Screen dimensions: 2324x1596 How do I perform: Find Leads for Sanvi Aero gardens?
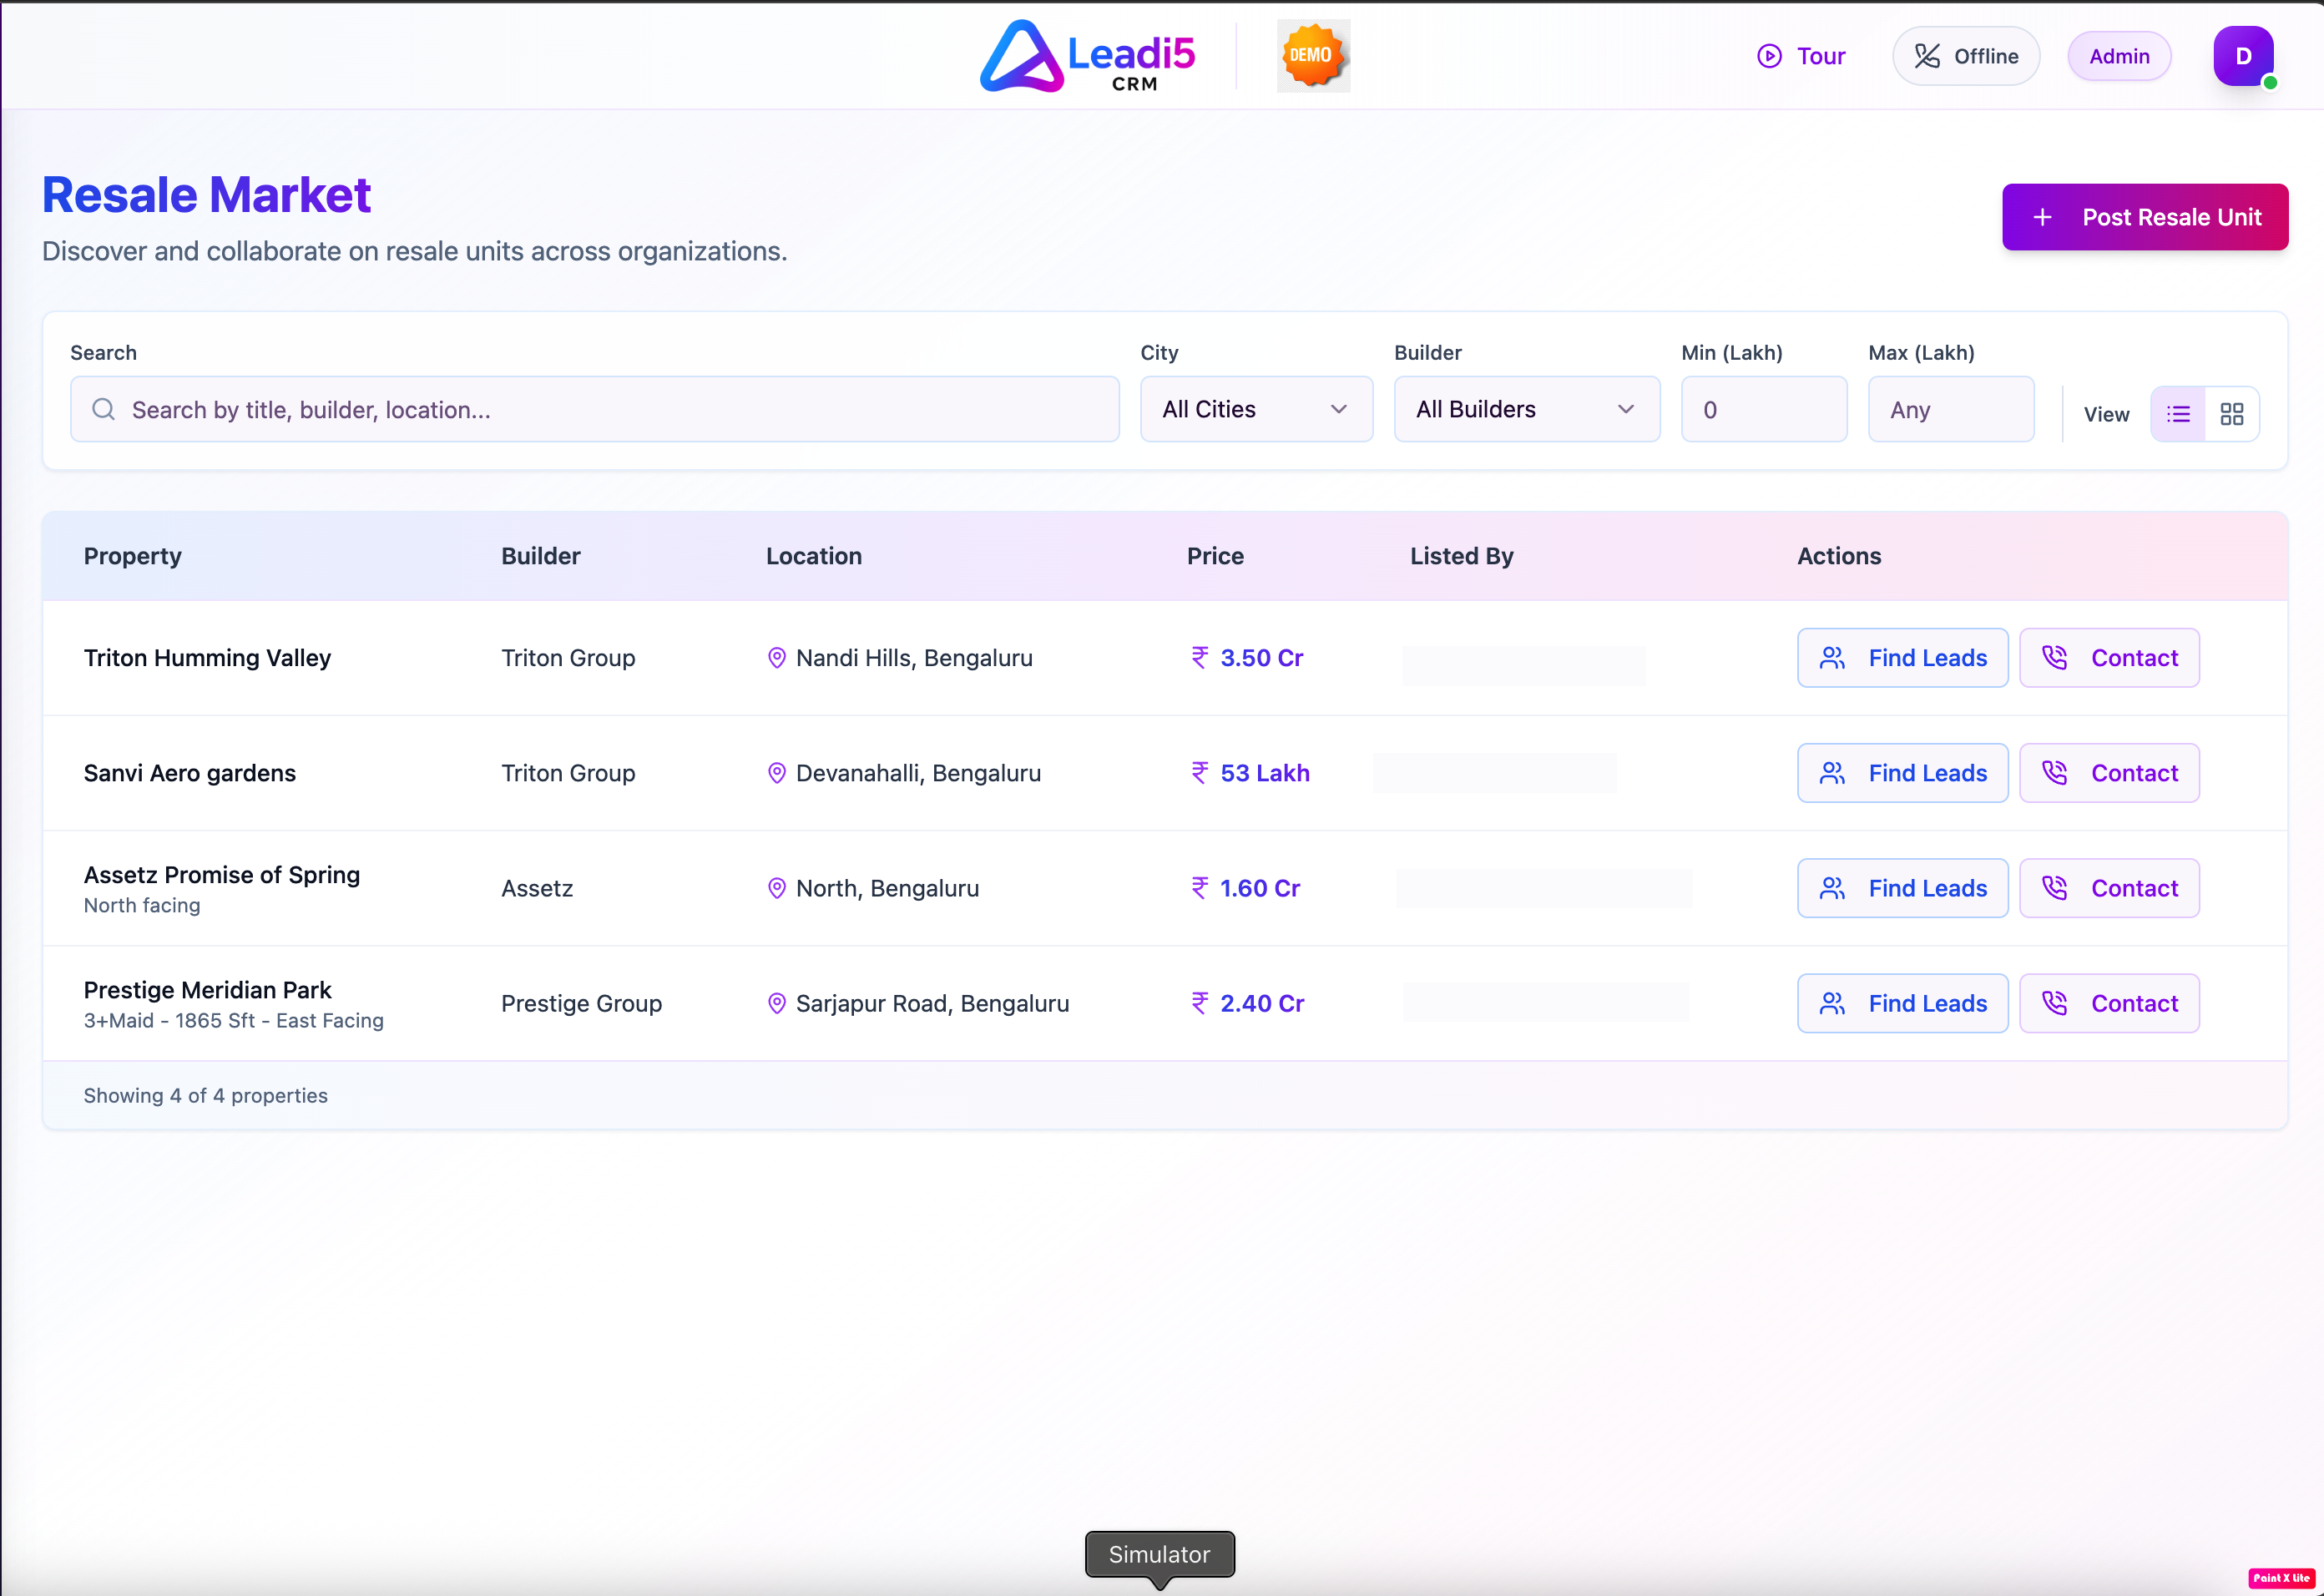[1903, 773]
